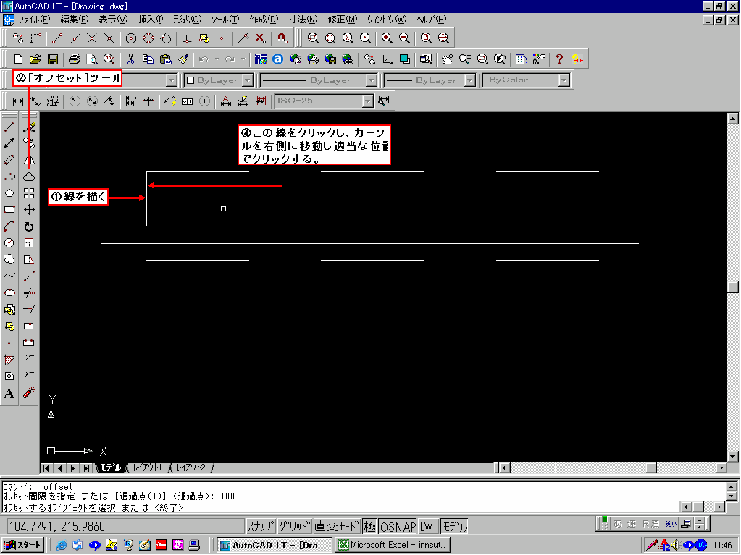Switch to the レイアウト1 tab
Viewport: 741px width, 555px height.
[x=148, y=467]
